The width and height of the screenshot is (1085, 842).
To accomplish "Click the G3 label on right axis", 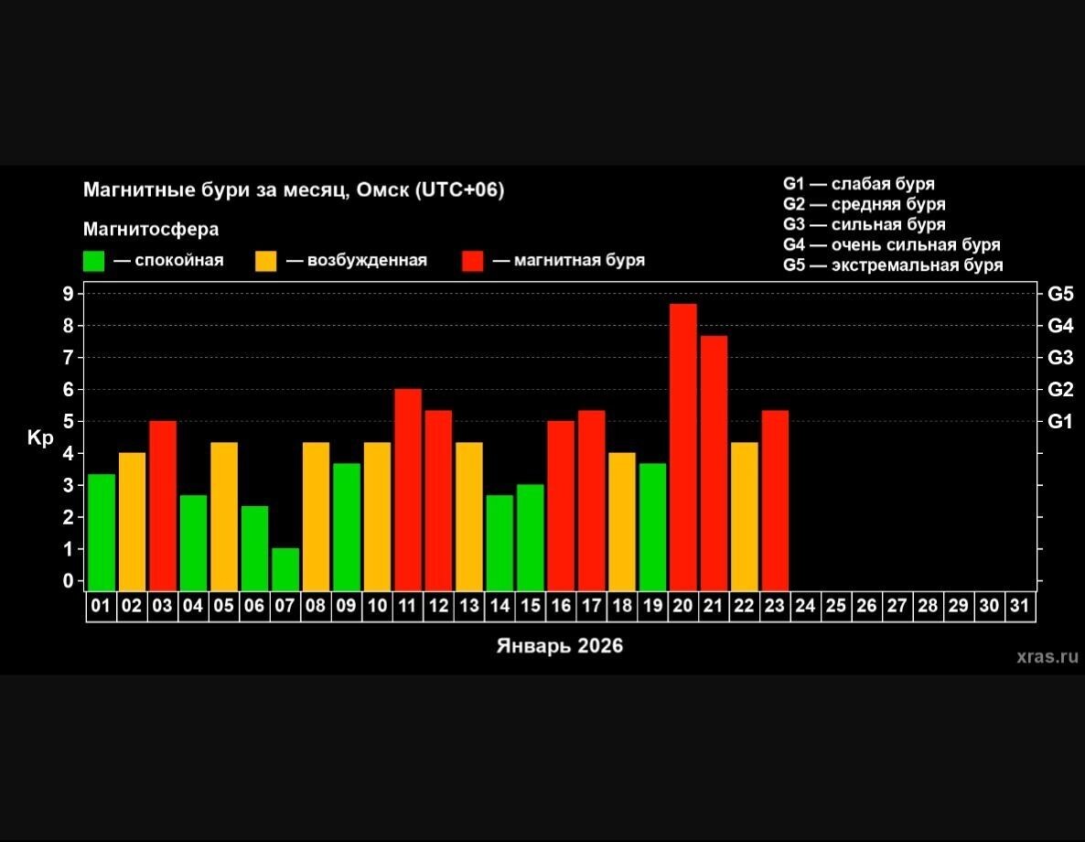I will pos(1060,357).
